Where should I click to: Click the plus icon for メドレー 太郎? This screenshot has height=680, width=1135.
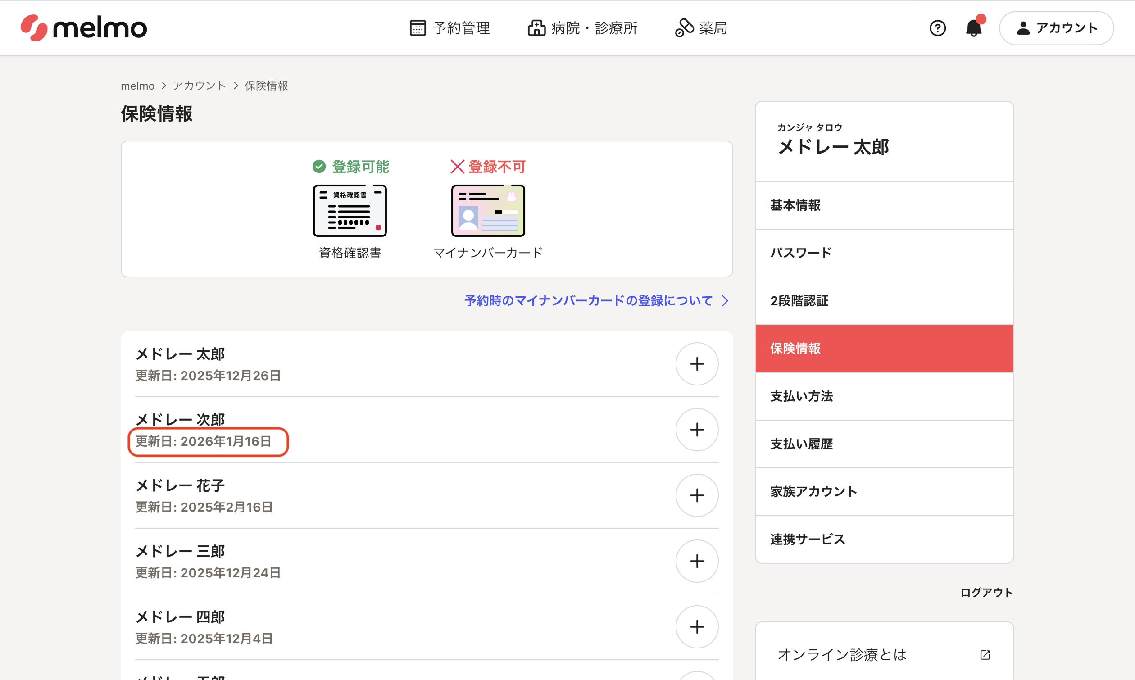click(x=696, y=364)
